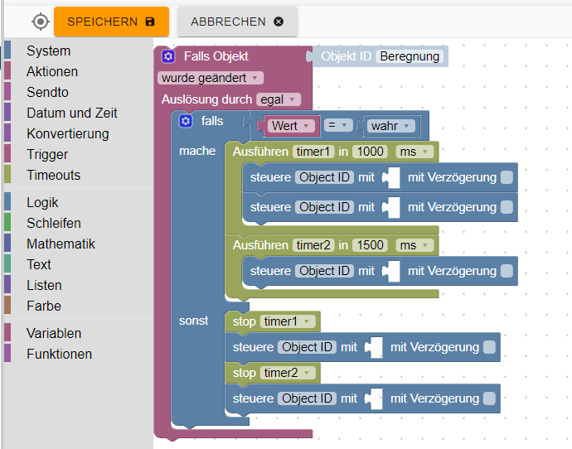572x449 pixels.
Task: Click the save disk icon in Speichern
Action: coord(150,22)
